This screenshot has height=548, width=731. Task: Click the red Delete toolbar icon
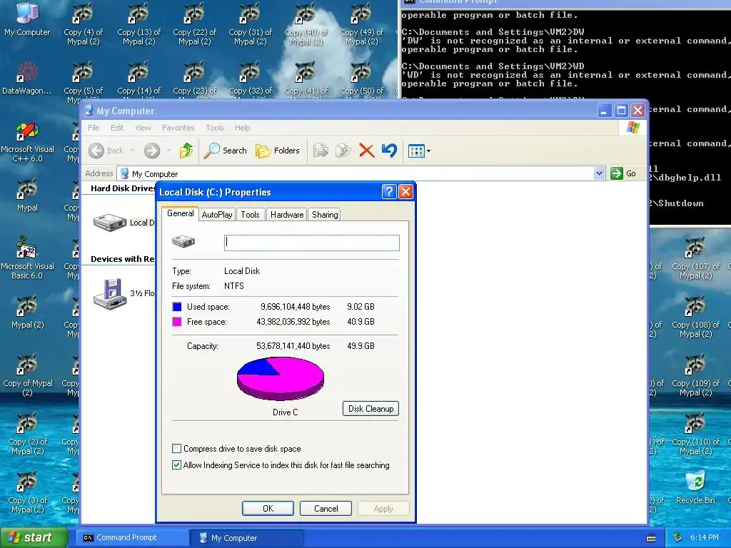coord(366,151)
